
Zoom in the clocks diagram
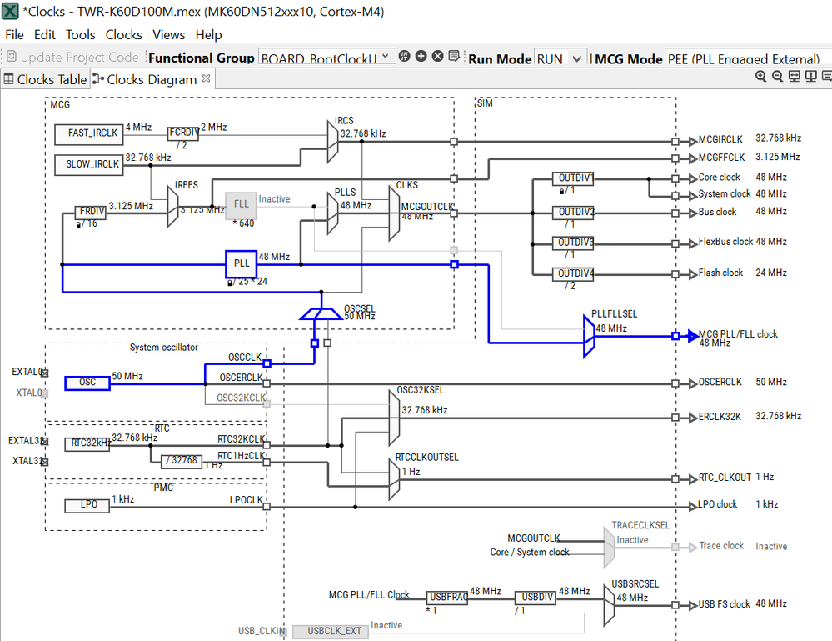[760, 77]
